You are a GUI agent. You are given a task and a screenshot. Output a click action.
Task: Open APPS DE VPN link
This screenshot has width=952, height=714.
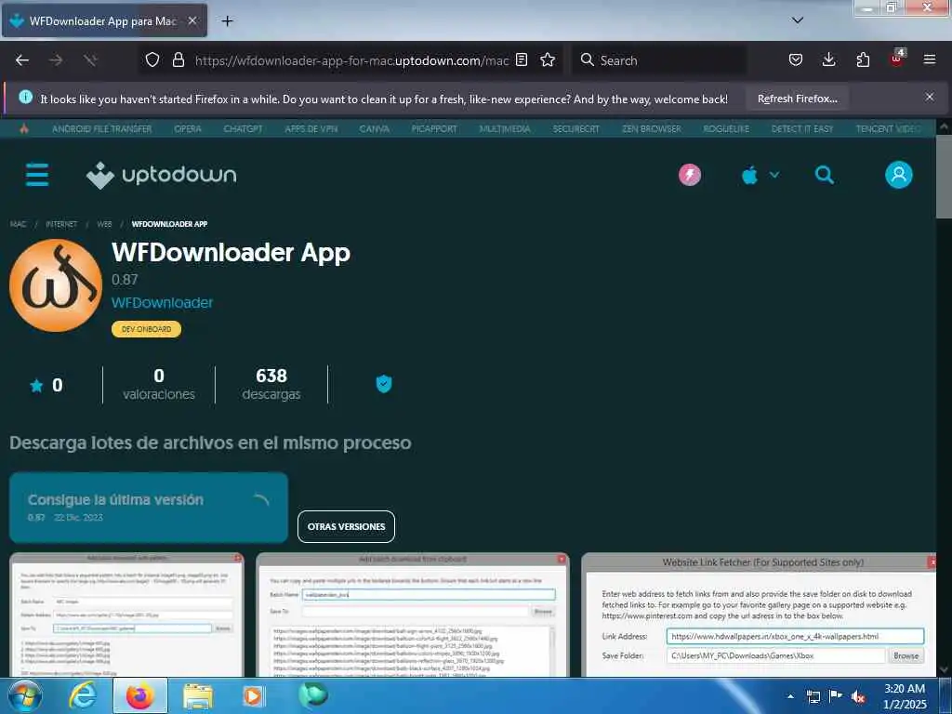[311, 128]
